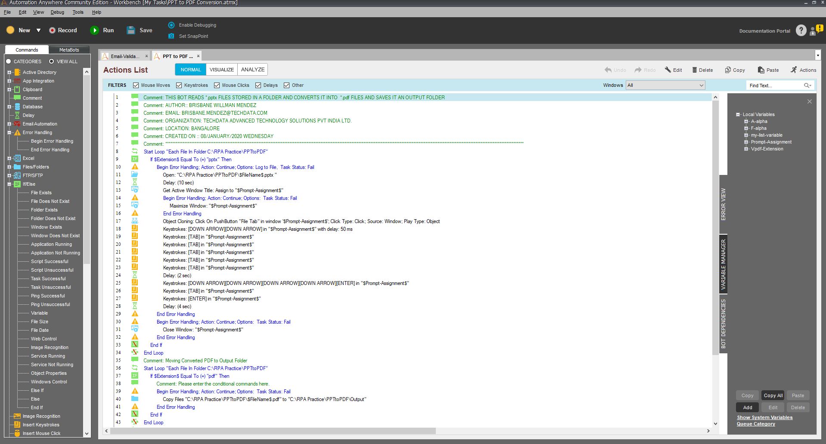Open the Windows filter dropdown

point(665,86)
